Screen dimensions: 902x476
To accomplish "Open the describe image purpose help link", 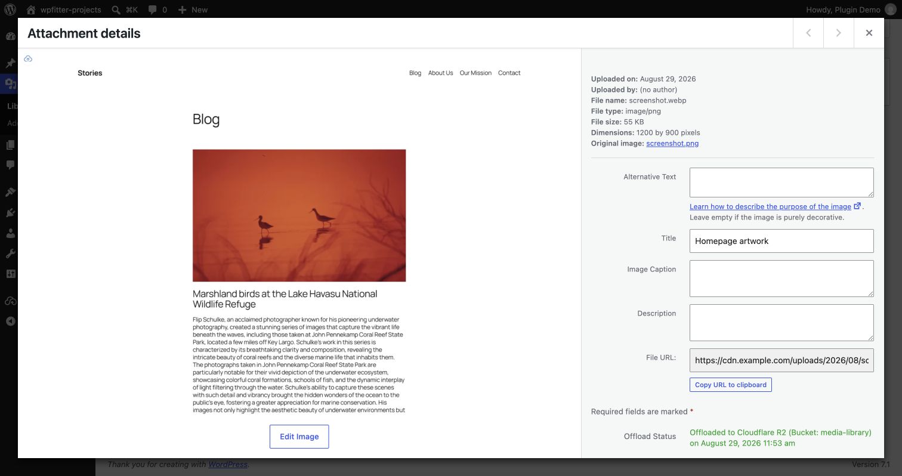I will (770, 206).
